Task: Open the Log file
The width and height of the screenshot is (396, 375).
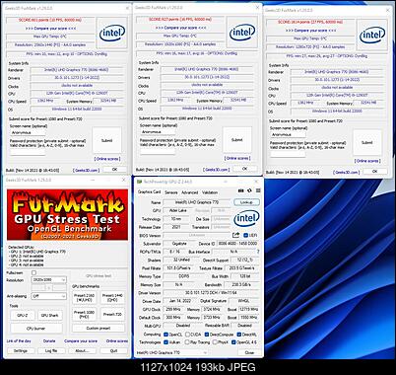Action: coord(51,351)
